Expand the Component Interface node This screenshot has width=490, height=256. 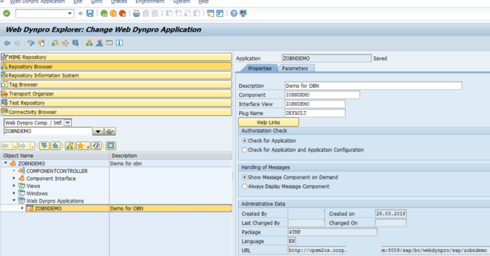click(14, 178)
